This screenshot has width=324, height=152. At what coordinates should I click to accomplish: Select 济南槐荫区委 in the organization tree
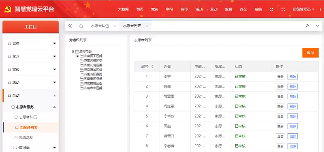tap(93, 83)
